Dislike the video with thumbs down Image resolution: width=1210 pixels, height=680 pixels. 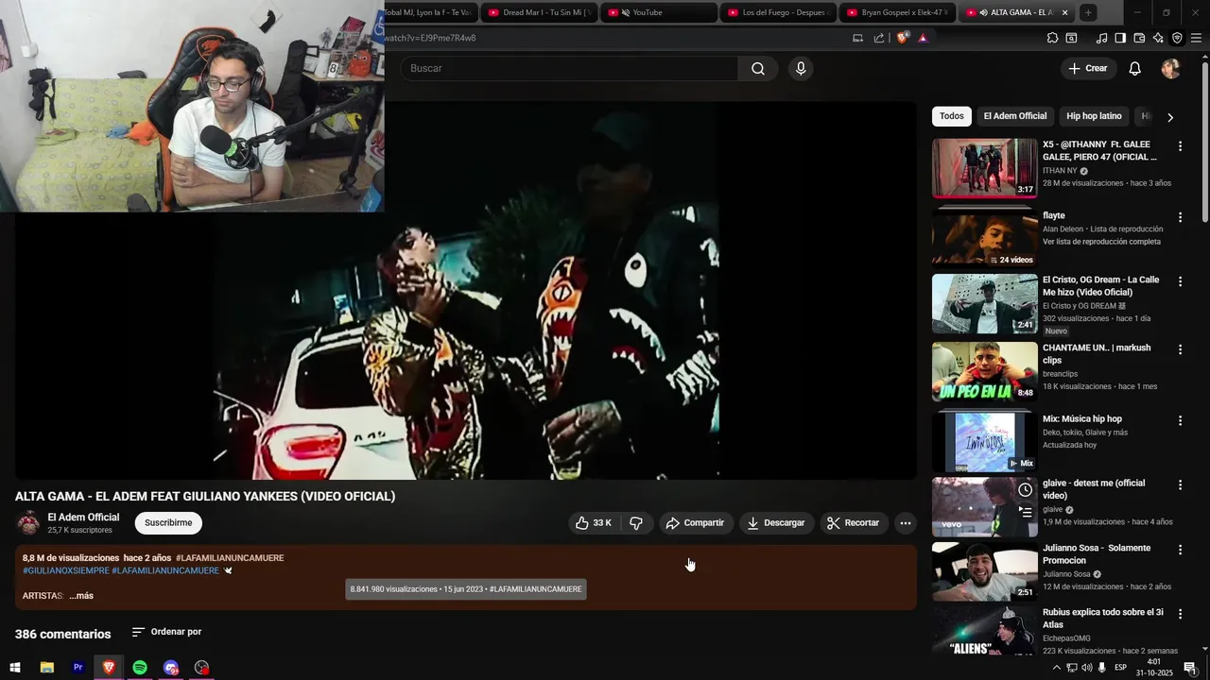pos(636,523)
